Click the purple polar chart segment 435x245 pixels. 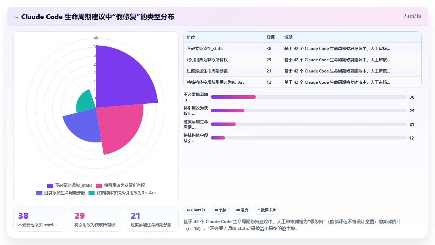[122, 78]
